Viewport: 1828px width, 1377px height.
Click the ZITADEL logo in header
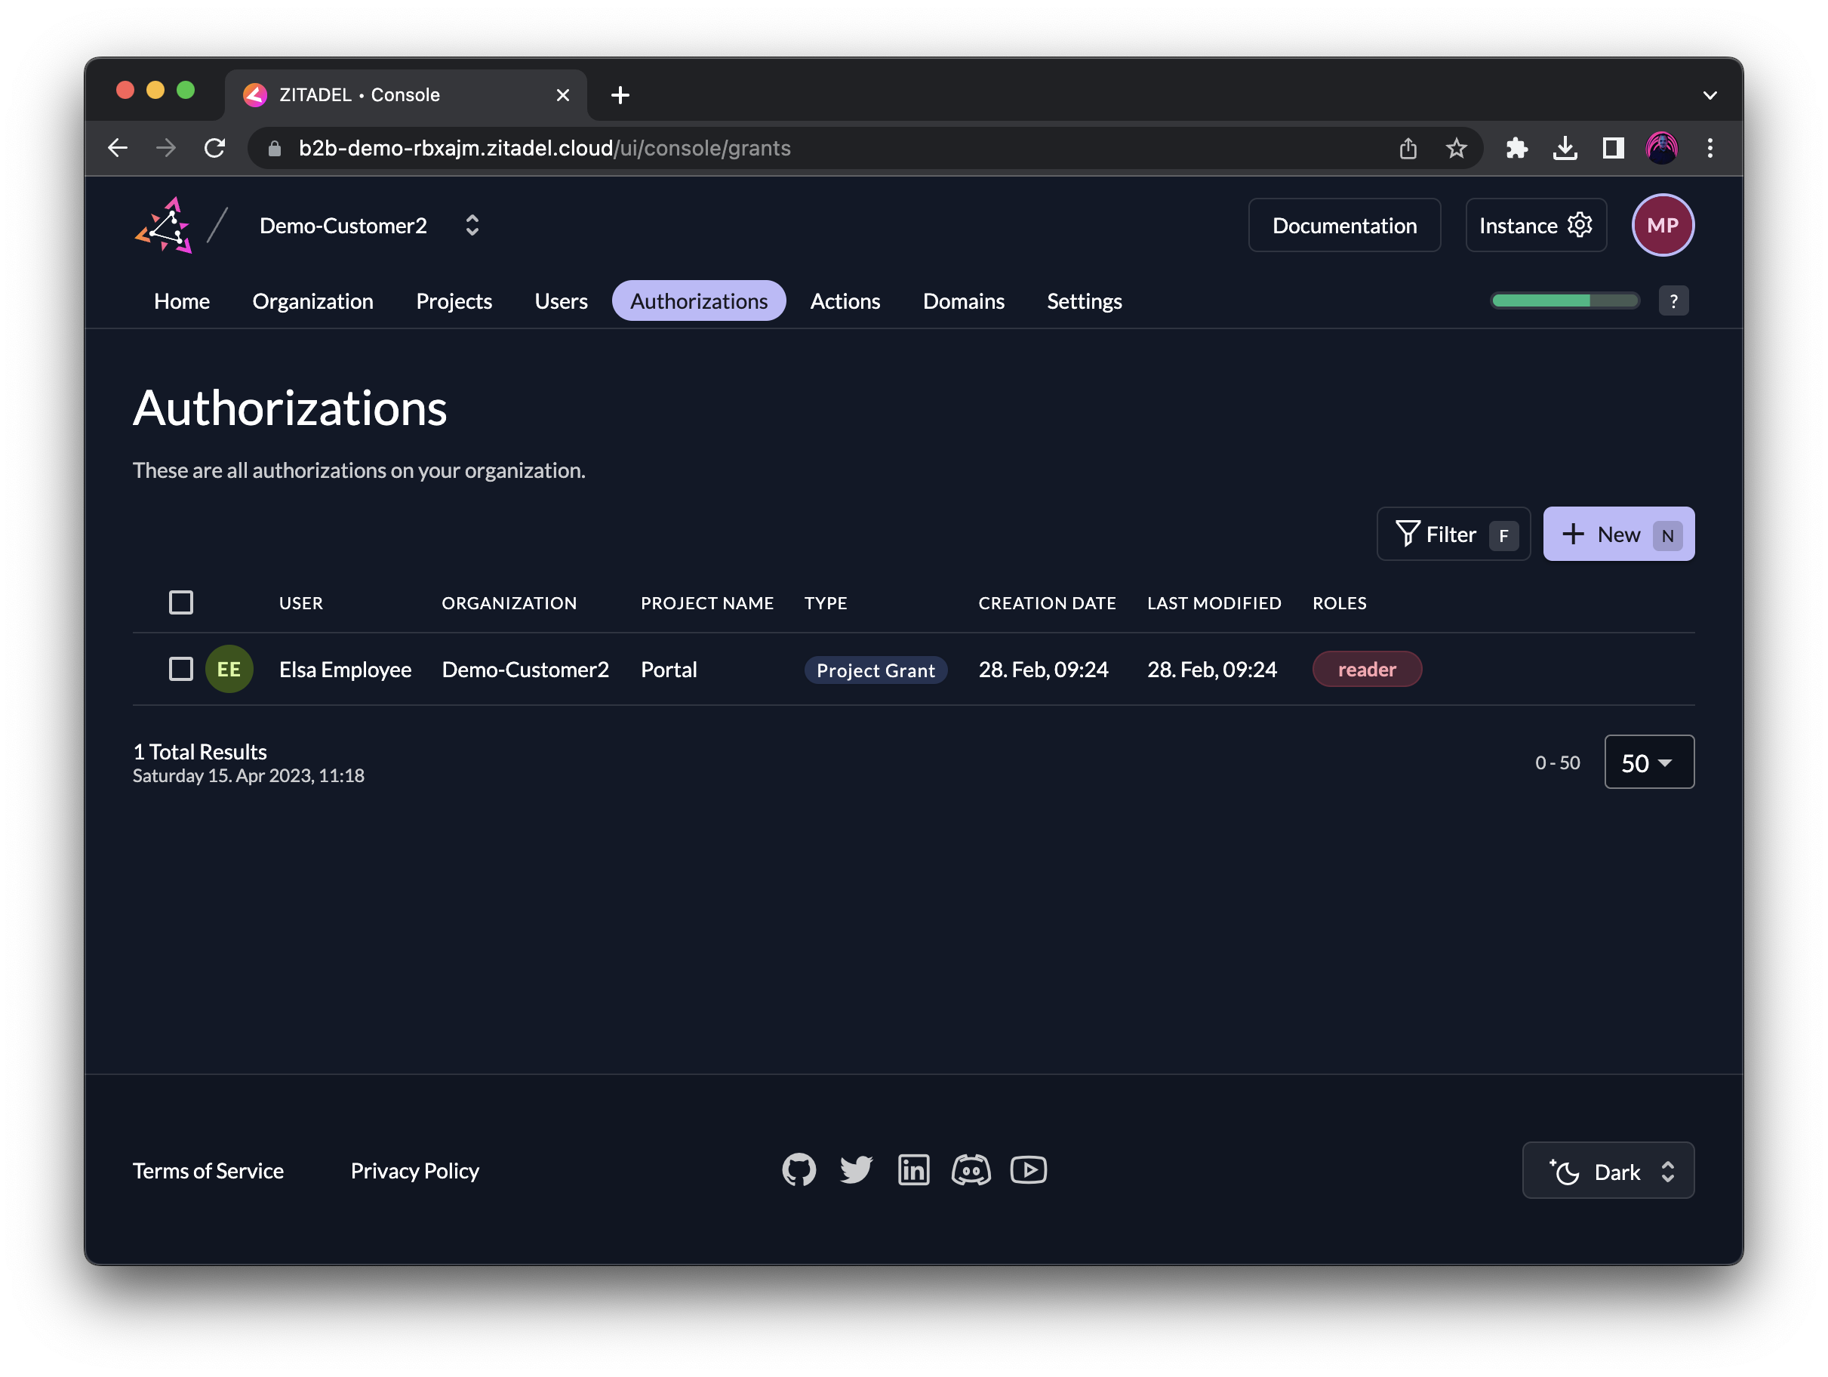(164, 226)
